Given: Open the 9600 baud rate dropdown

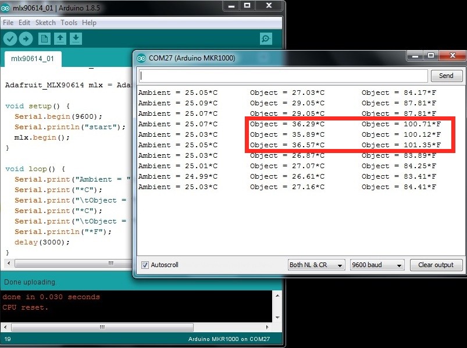Looking at the screenshot, I should click(x=377, y=265).
